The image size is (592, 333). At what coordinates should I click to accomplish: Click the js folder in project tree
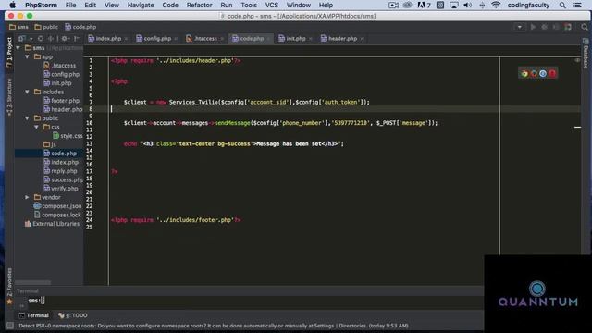[54, 144]
